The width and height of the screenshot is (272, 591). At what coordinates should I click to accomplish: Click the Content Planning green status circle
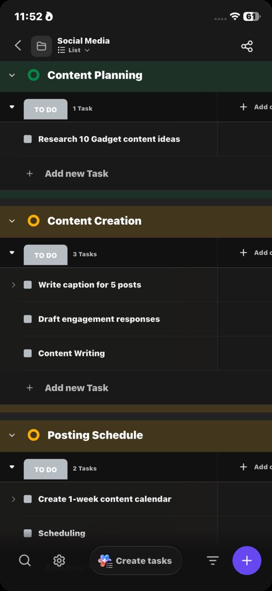click(x=33, y=75)
